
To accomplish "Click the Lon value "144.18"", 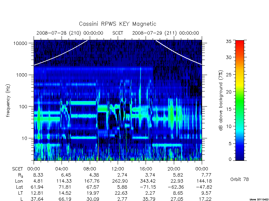I will (x=204, y=181).
